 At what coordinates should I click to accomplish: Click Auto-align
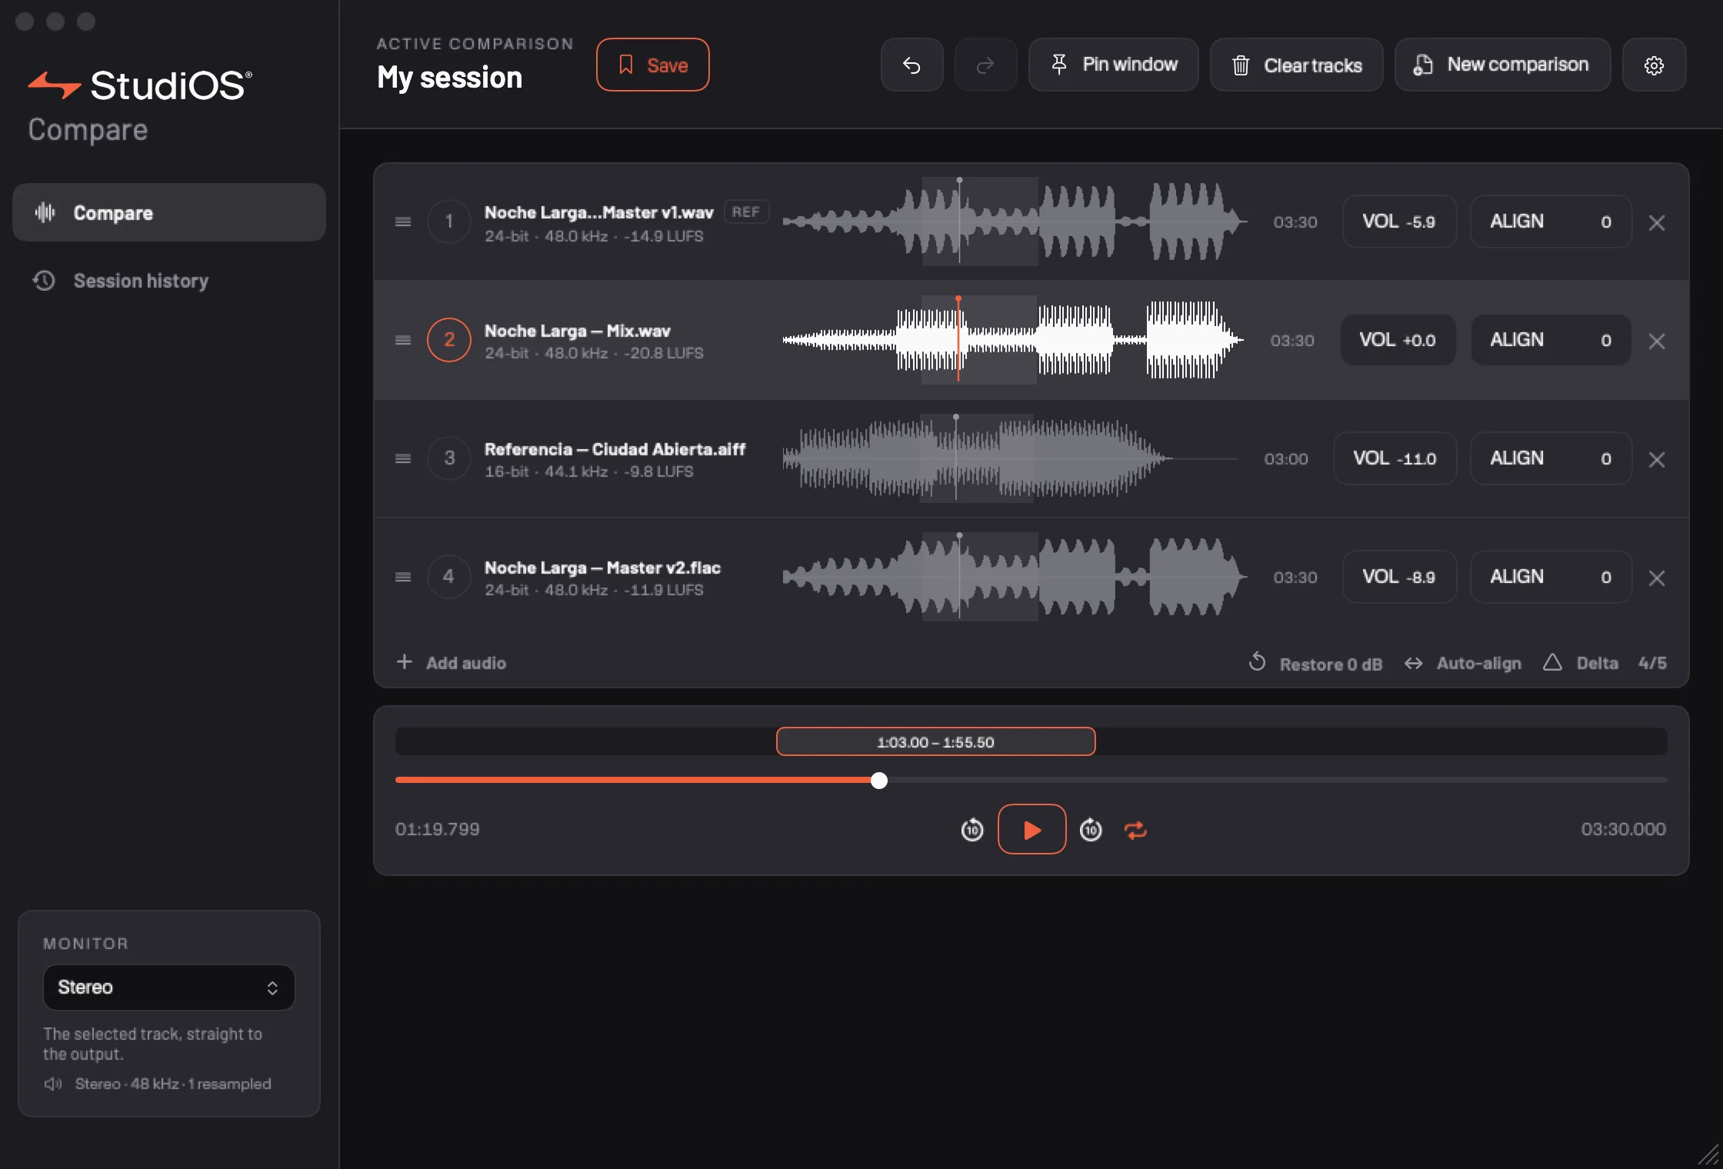coord(1462,663)
